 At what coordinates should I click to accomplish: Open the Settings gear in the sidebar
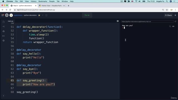click(4, 41)
